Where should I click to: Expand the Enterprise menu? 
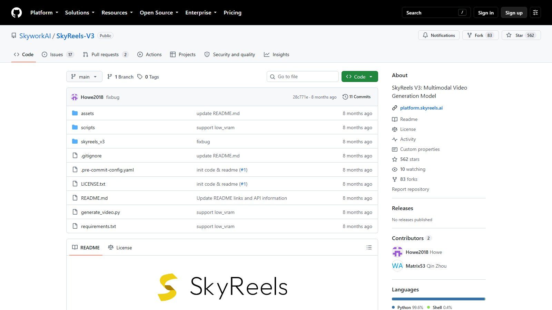pyautogui.click(x=201, y=12)
